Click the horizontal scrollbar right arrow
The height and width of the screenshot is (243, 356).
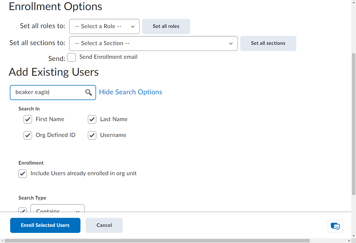(349, 241)
